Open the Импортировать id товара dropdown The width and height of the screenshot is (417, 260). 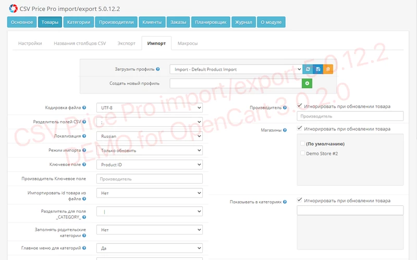click(x=150, y=193)
